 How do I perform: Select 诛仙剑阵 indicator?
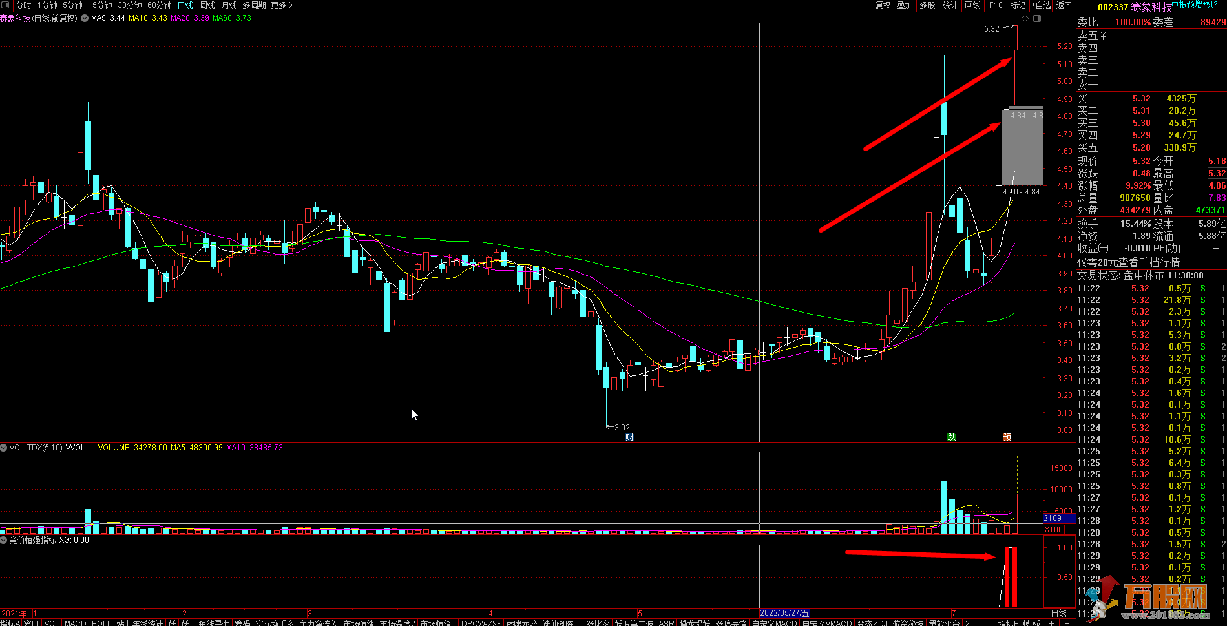[558, 623]
